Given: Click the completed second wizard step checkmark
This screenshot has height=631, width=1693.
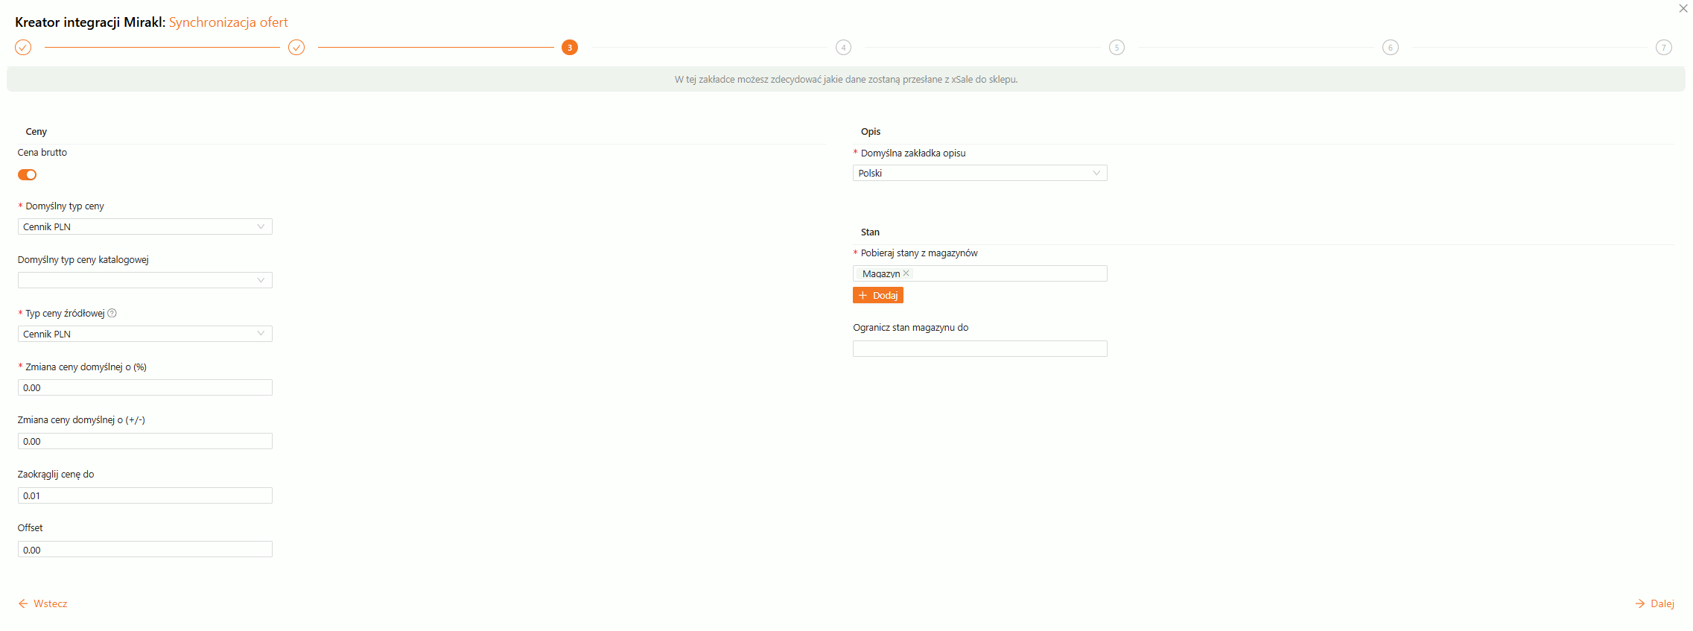Looking at the screenshot, I should (296, 48).
